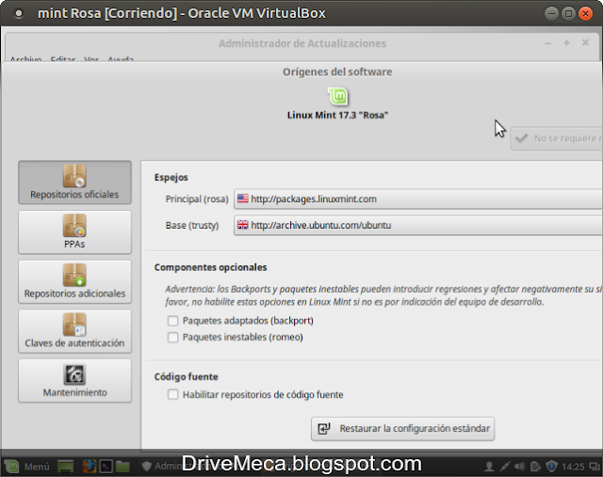Click the restore icon on Restaurar button
Viewport: 603px width, 477px height.
324,429
